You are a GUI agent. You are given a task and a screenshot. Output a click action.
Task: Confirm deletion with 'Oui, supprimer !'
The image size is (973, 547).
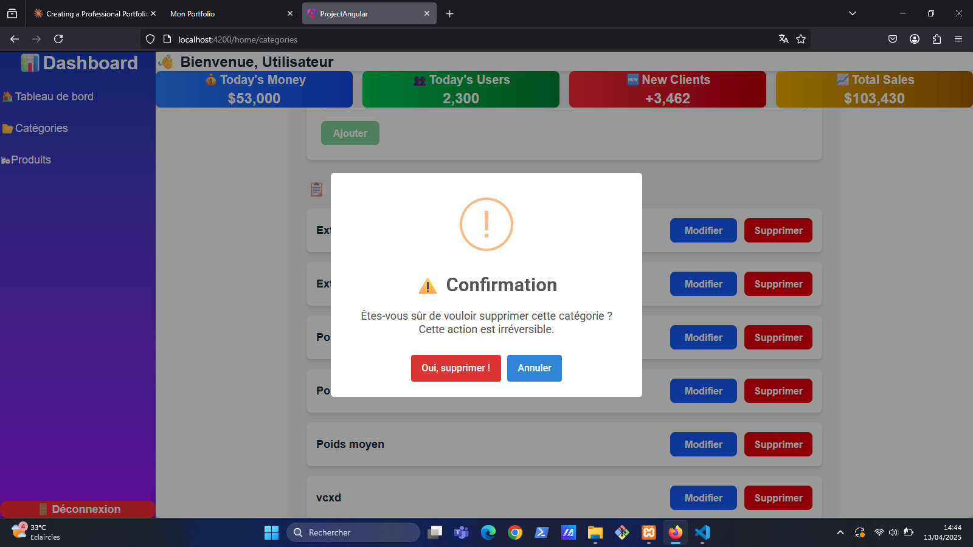click(456, 368)
